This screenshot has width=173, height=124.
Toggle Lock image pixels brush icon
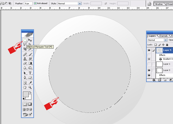tap(159, 45)
